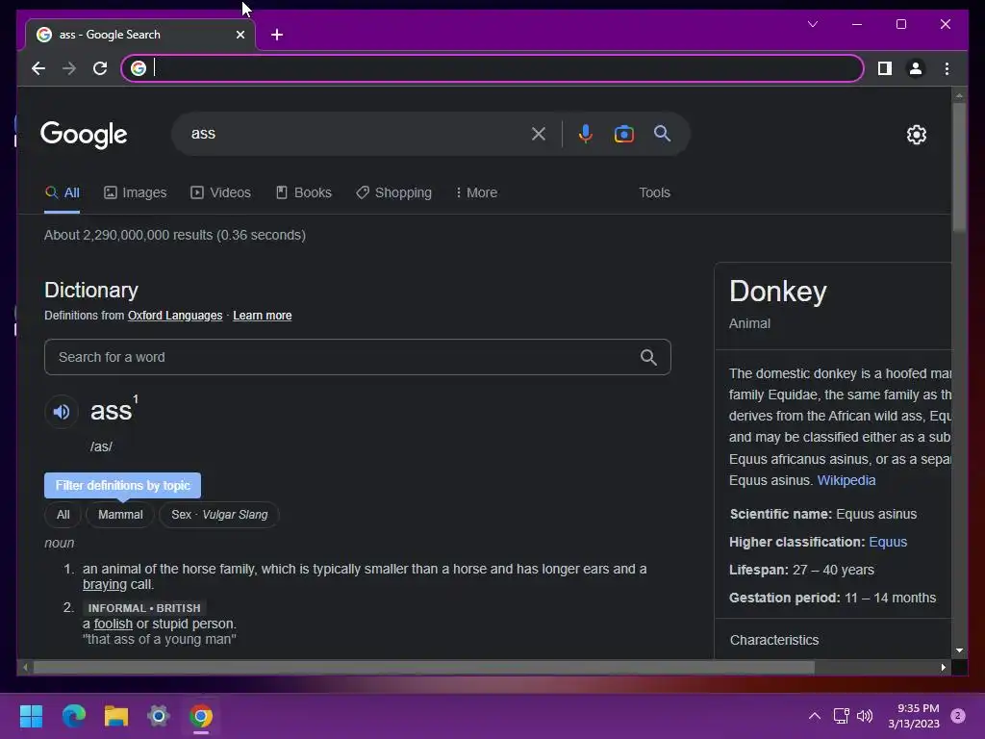Follow the 'braying' word link

coord(104,584)
